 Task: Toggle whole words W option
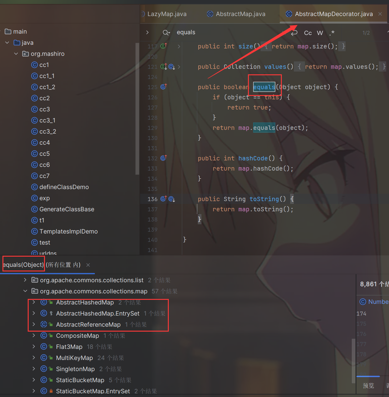point(320,33)
